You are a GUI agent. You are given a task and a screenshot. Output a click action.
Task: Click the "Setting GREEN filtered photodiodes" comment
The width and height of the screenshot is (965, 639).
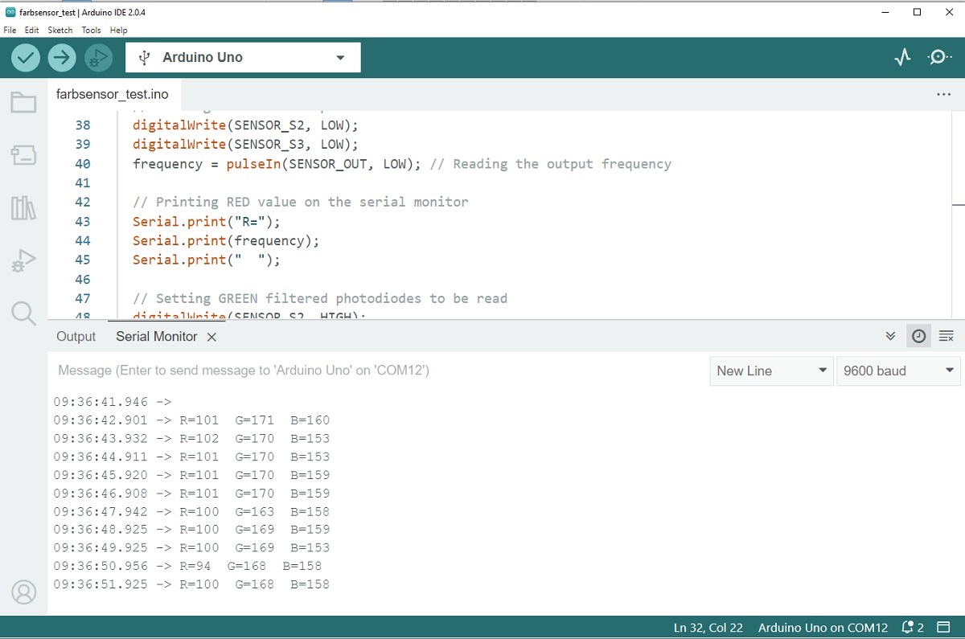tap(320, 299)
